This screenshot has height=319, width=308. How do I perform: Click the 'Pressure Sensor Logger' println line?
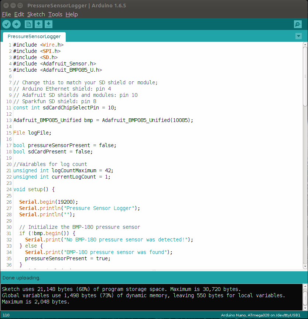[x=80, y=208]
